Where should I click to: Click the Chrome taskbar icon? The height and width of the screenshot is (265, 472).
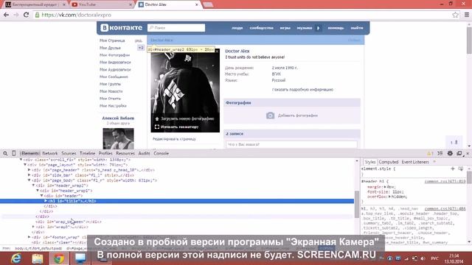click(59, 258)
